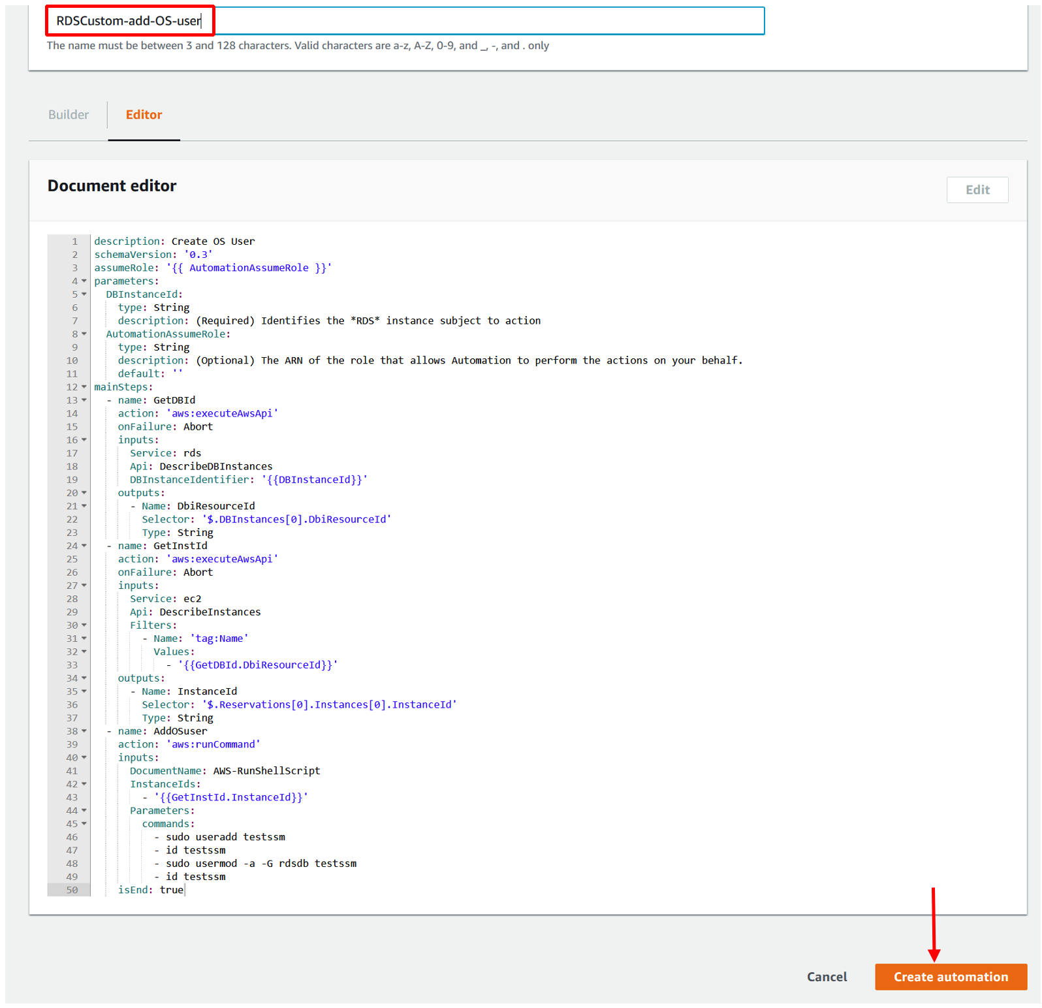Image resolution: width=1042 pixels, height=1008 pixels.
Task: Click line number 50 in the gutter
Action: [x=72, y=890]
